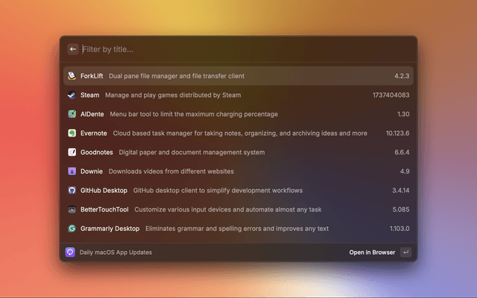Select the Evernote description row
This screenshot has height=298, width=477.
240,133
